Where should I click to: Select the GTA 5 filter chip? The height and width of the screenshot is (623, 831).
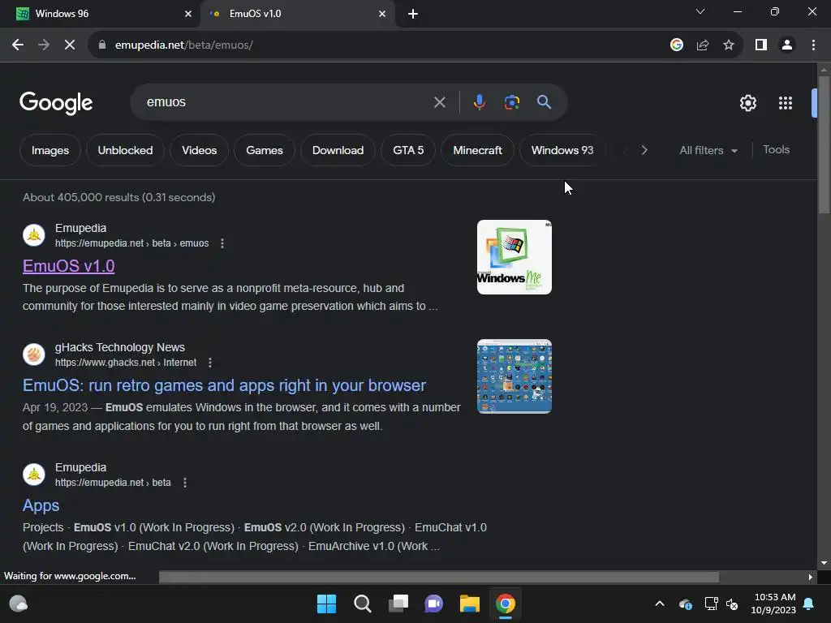[408, 150]
